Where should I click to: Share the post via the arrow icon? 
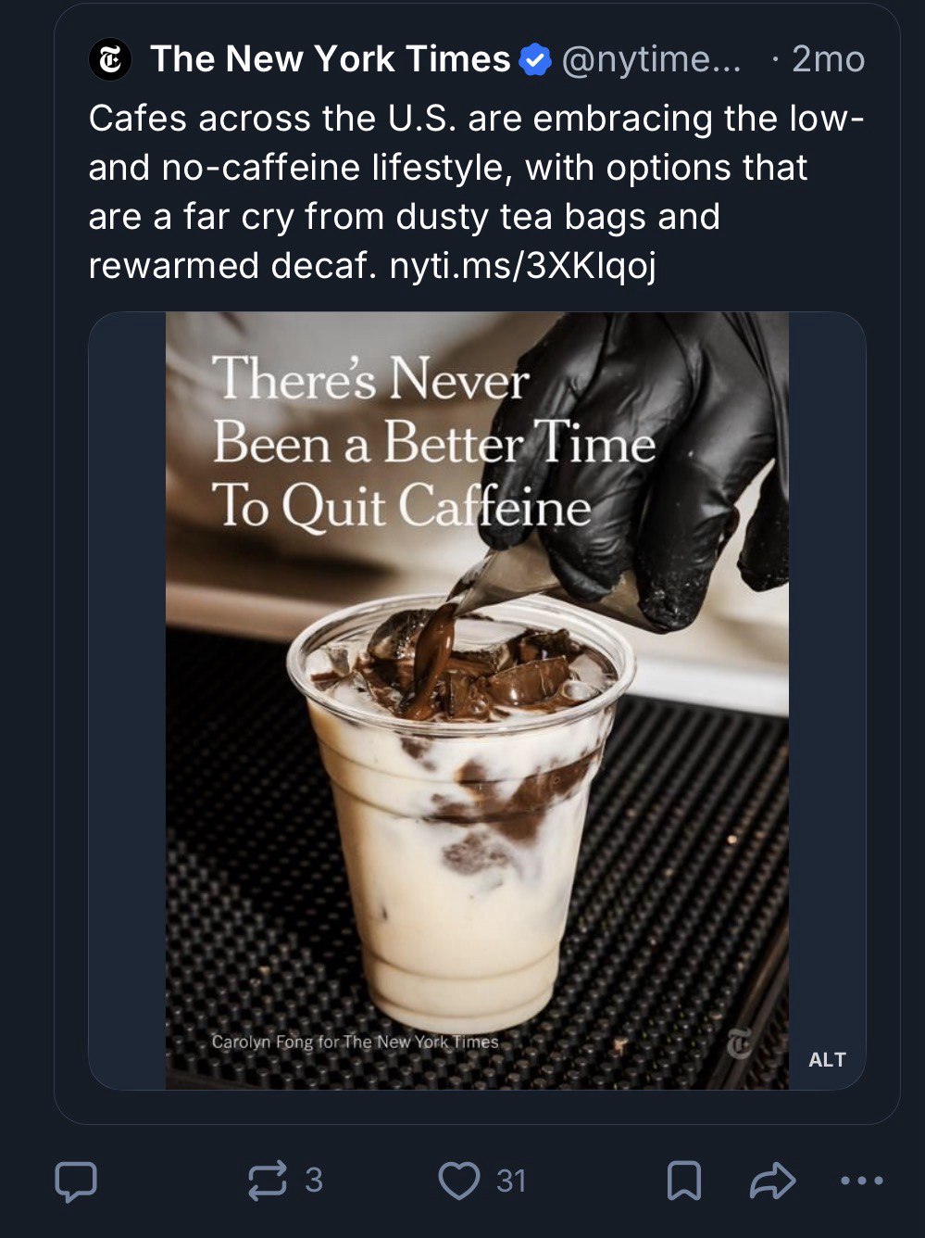[772, 1181]
